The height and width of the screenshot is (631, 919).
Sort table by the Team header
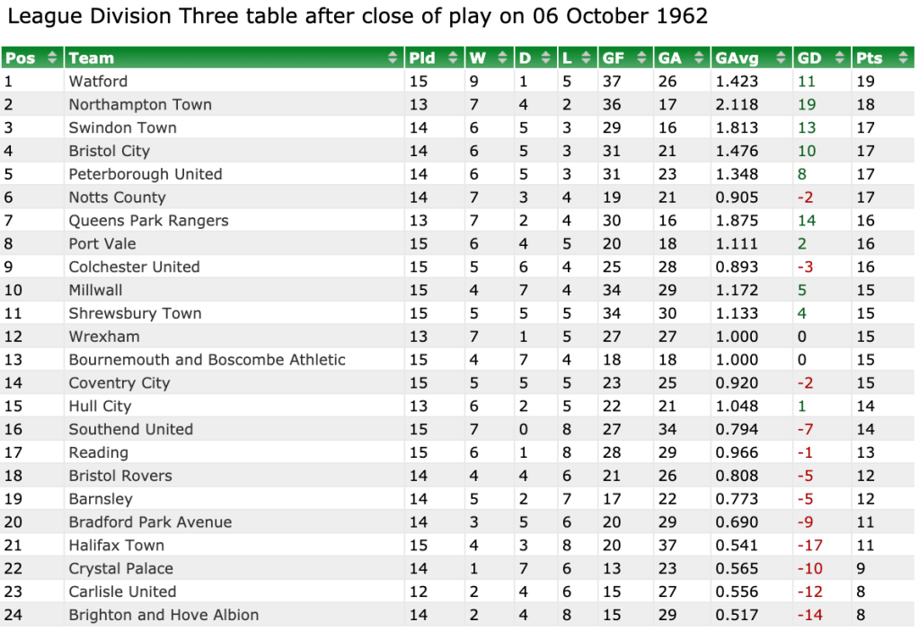(x=92, y=58)
